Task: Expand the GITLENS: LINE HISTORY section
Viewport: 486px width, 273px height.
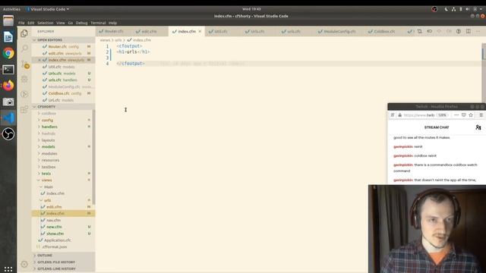Action: click(63, 268)
